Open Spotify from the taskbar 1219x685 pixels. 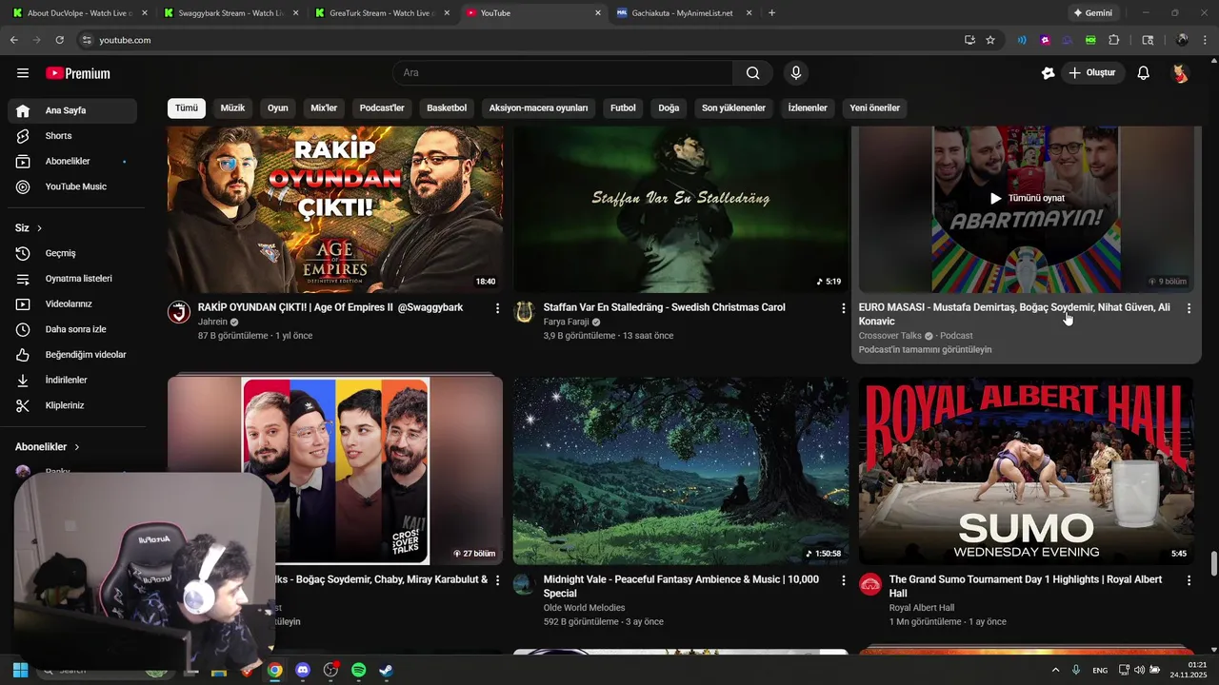358,670
